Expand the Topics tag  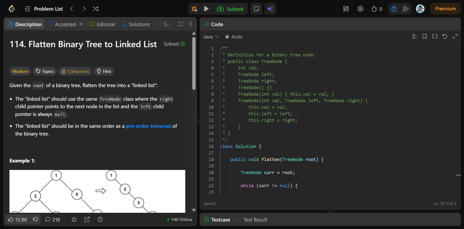[x=44, y=71]
